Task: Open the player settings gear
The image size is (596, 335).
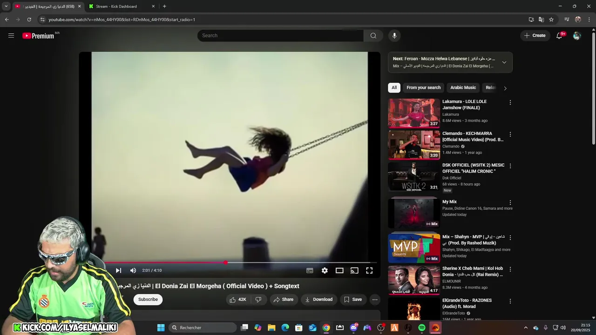Action: [325, 270]
